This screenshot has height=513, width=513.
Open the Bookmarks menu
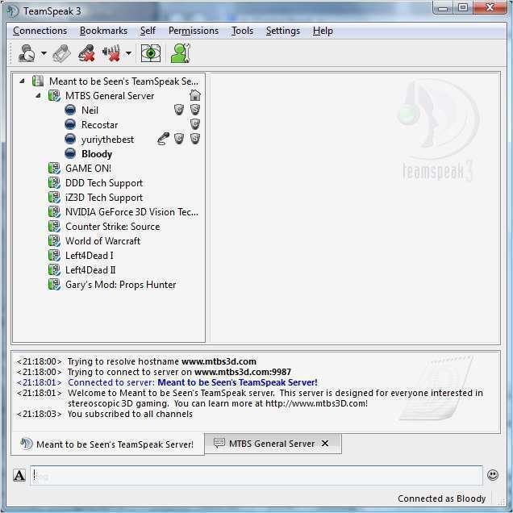[103, 31]
